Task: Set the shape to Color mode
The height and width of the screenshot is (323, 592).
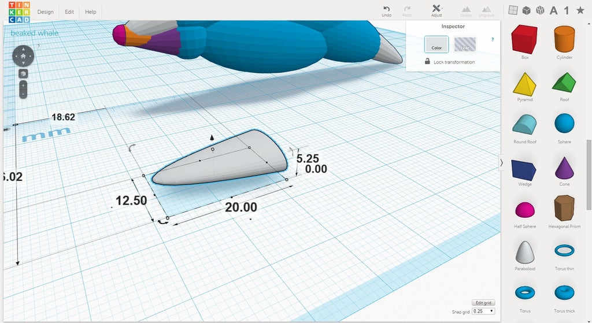Action: [x=436, y=44]
